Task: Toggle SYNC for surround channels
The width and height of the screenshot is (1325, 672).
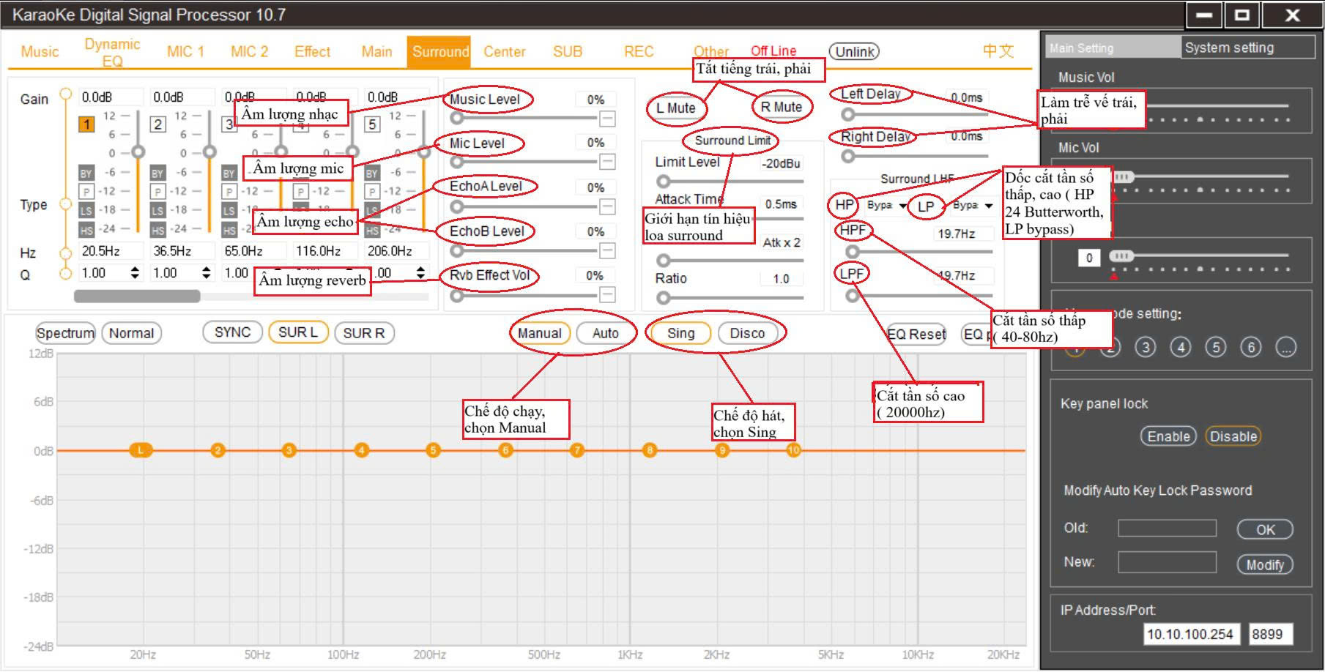Action: (233, 332)
